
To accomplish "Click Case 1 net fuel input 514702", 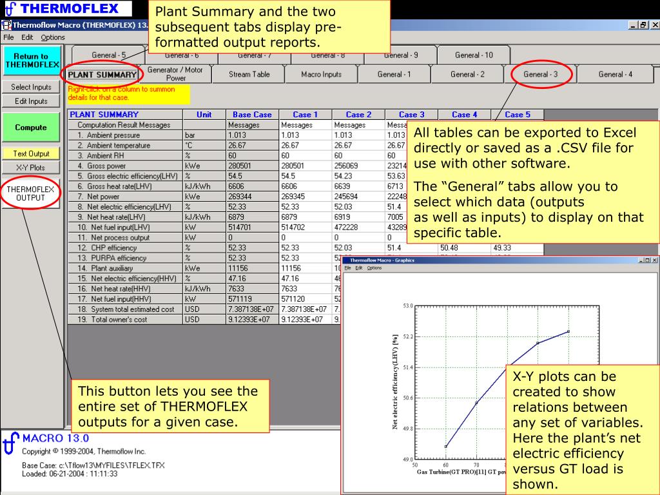I will tap(305, 228).
